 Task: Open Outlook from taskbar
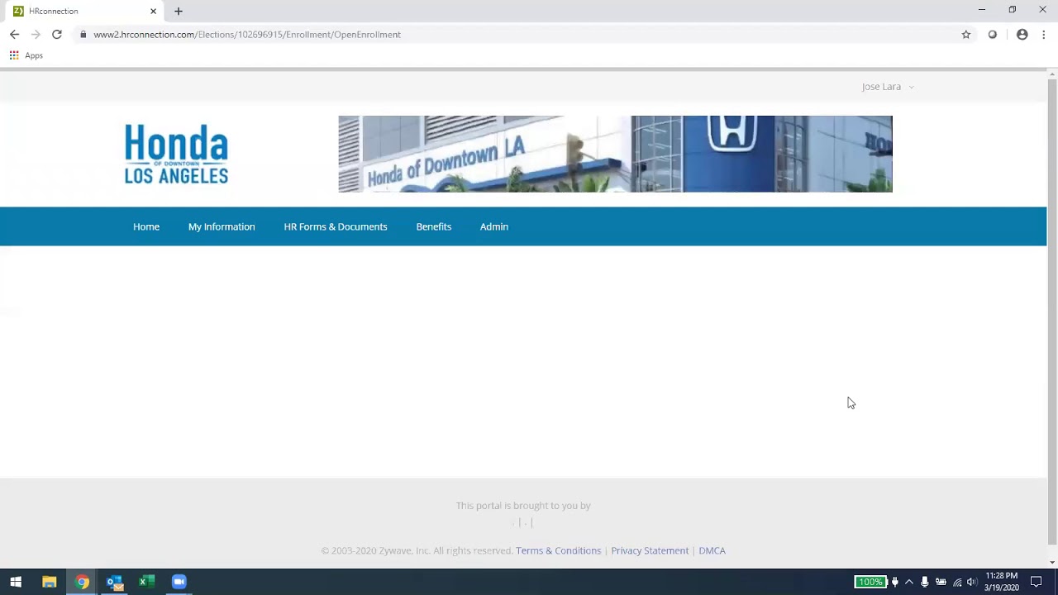point(114,582)
